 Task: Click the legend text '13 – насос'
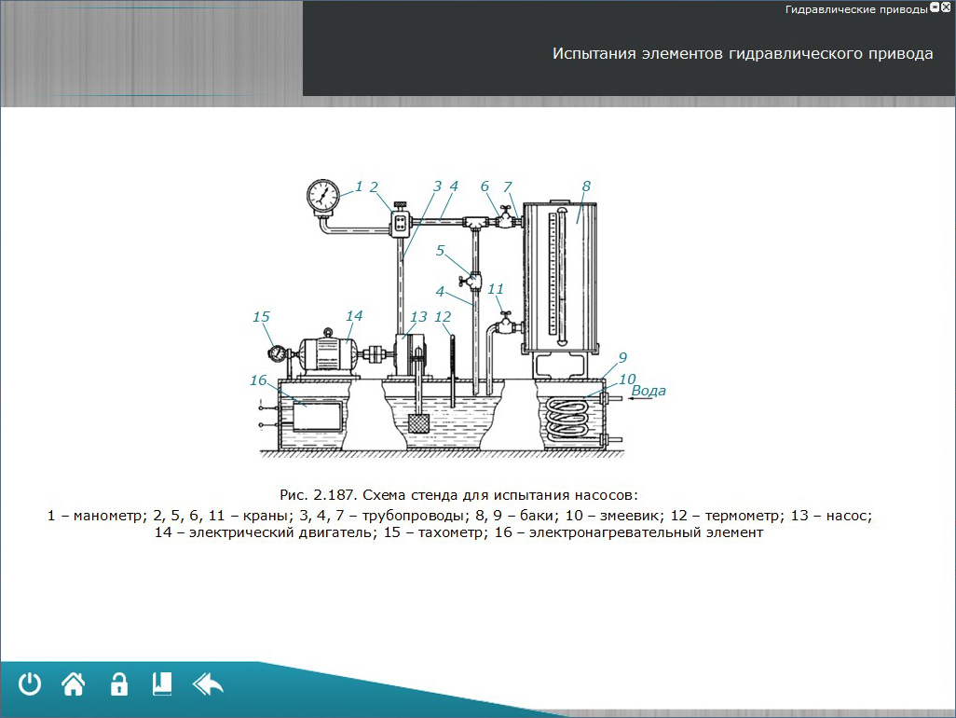(x=831, y=516)
